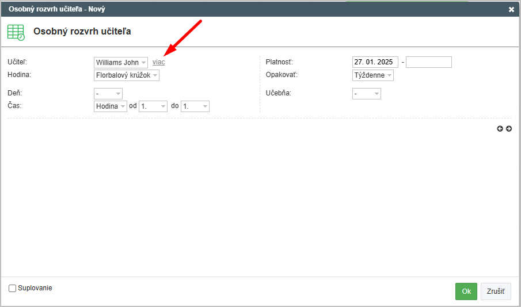Viewport: 521px width, 307px height.
Task: Enable the Suplovanie checkbox
Action: [x=12, y=288]
